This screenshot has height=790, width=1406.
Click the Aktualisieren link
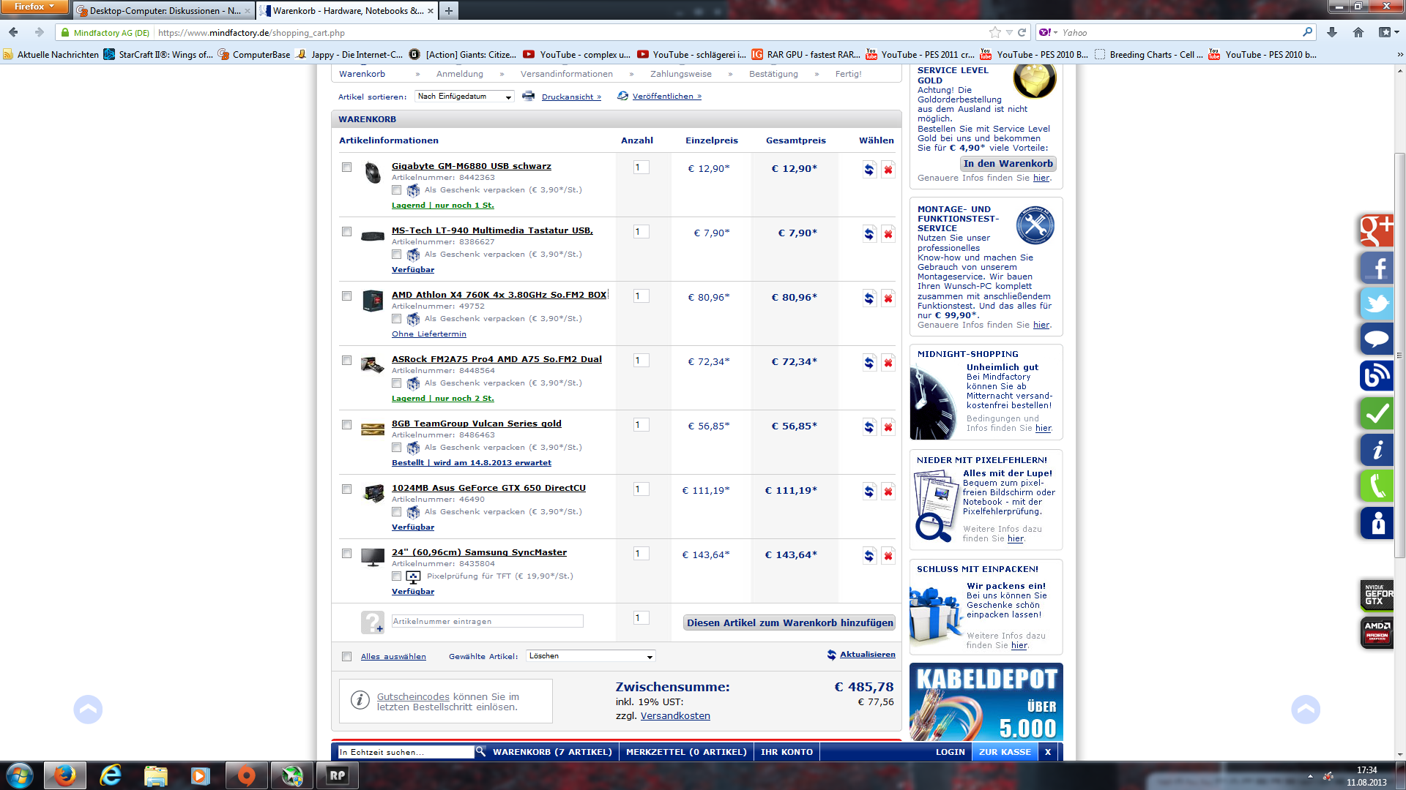(x=867, y=655)
